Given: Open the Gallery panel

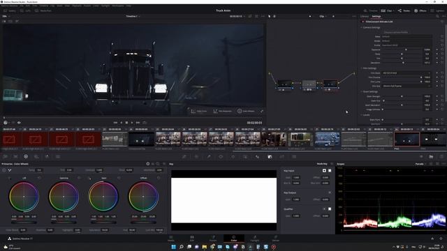Looking at the screenshot, I should [10, 11].
